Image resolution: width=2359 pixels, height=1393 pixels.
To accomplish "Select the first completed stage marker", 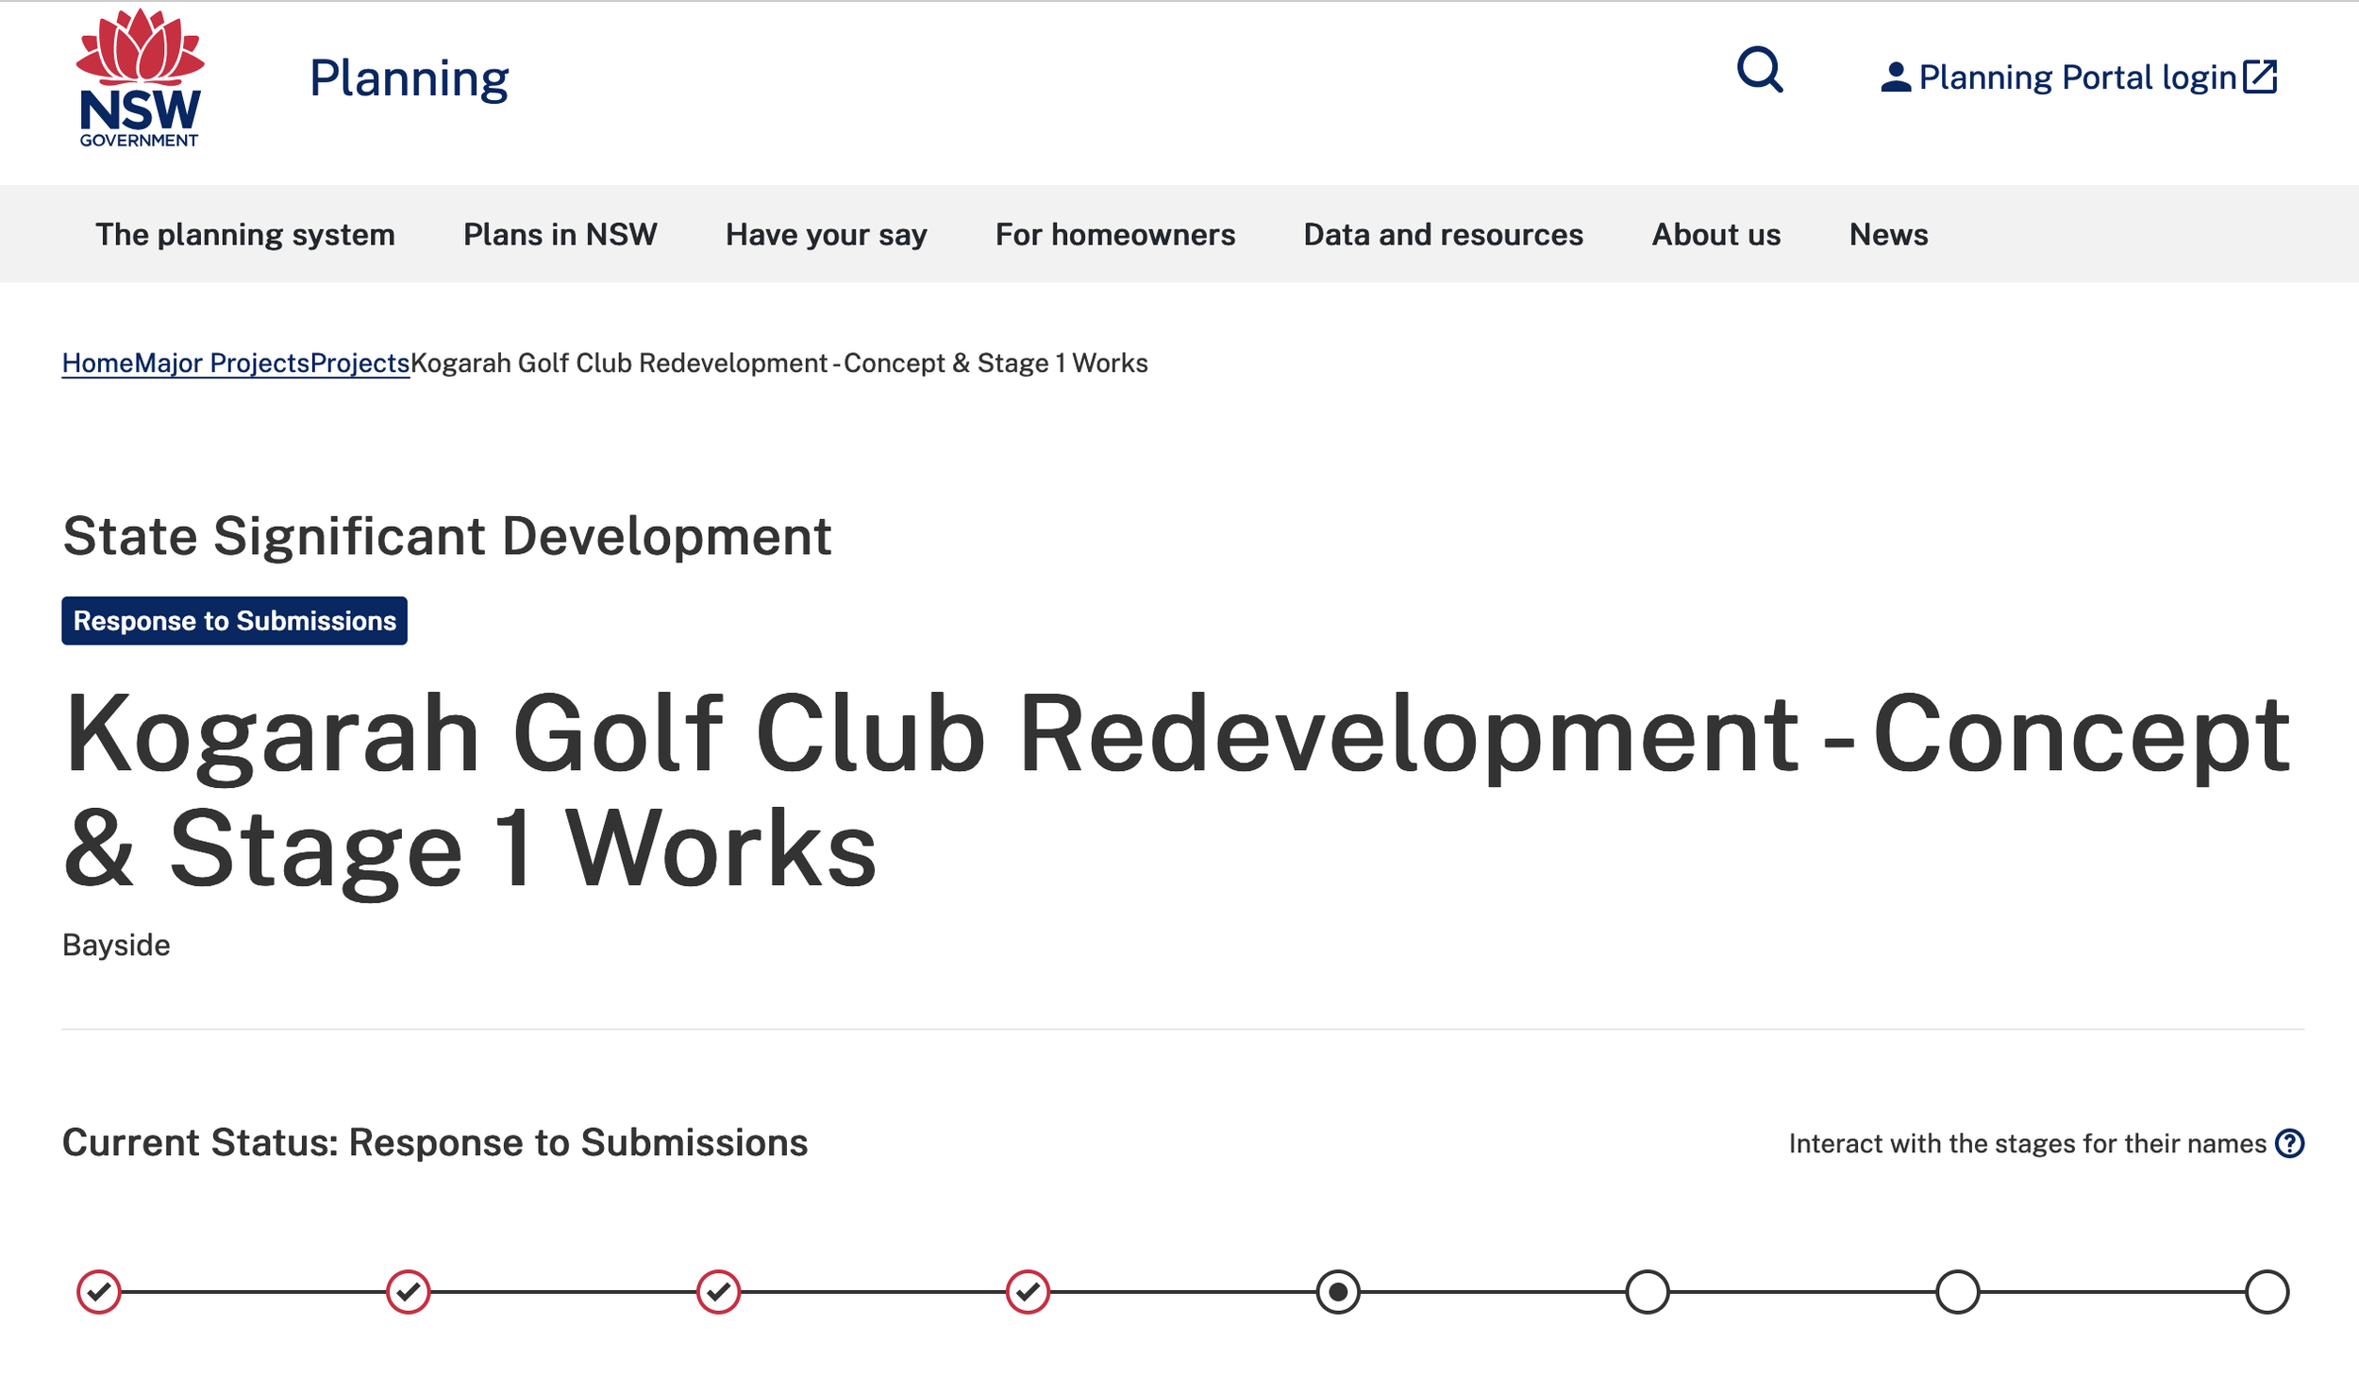I will click(99, 1292).
